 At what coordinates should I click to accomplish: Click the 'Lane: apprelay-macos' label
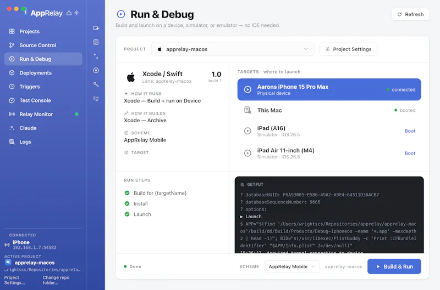[167, 81]
